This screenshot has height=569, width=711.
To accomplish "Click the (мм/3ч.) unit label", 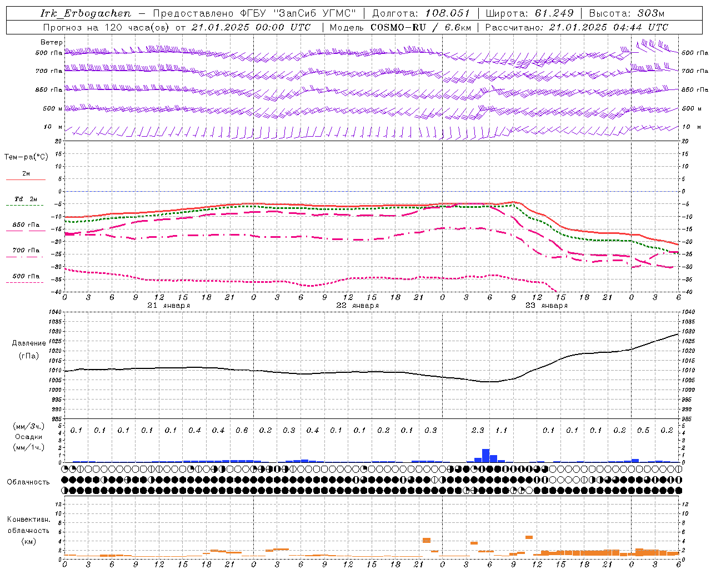I will click(x=29, y=426).
